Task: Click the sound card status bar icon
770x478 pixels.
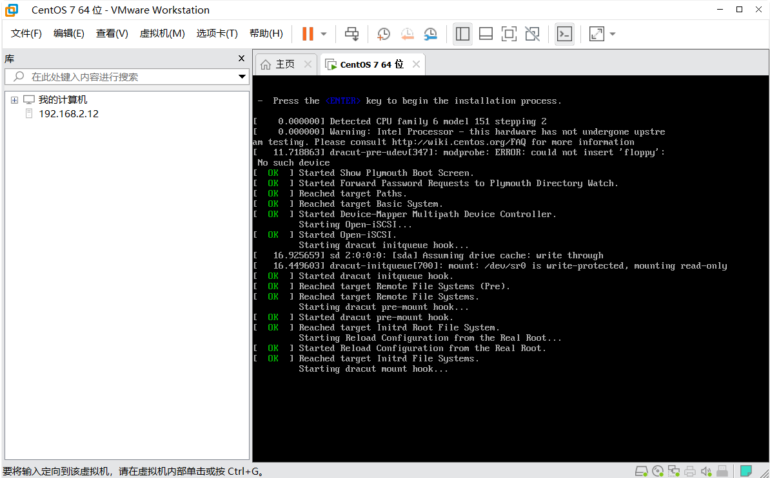Action: 706,471
